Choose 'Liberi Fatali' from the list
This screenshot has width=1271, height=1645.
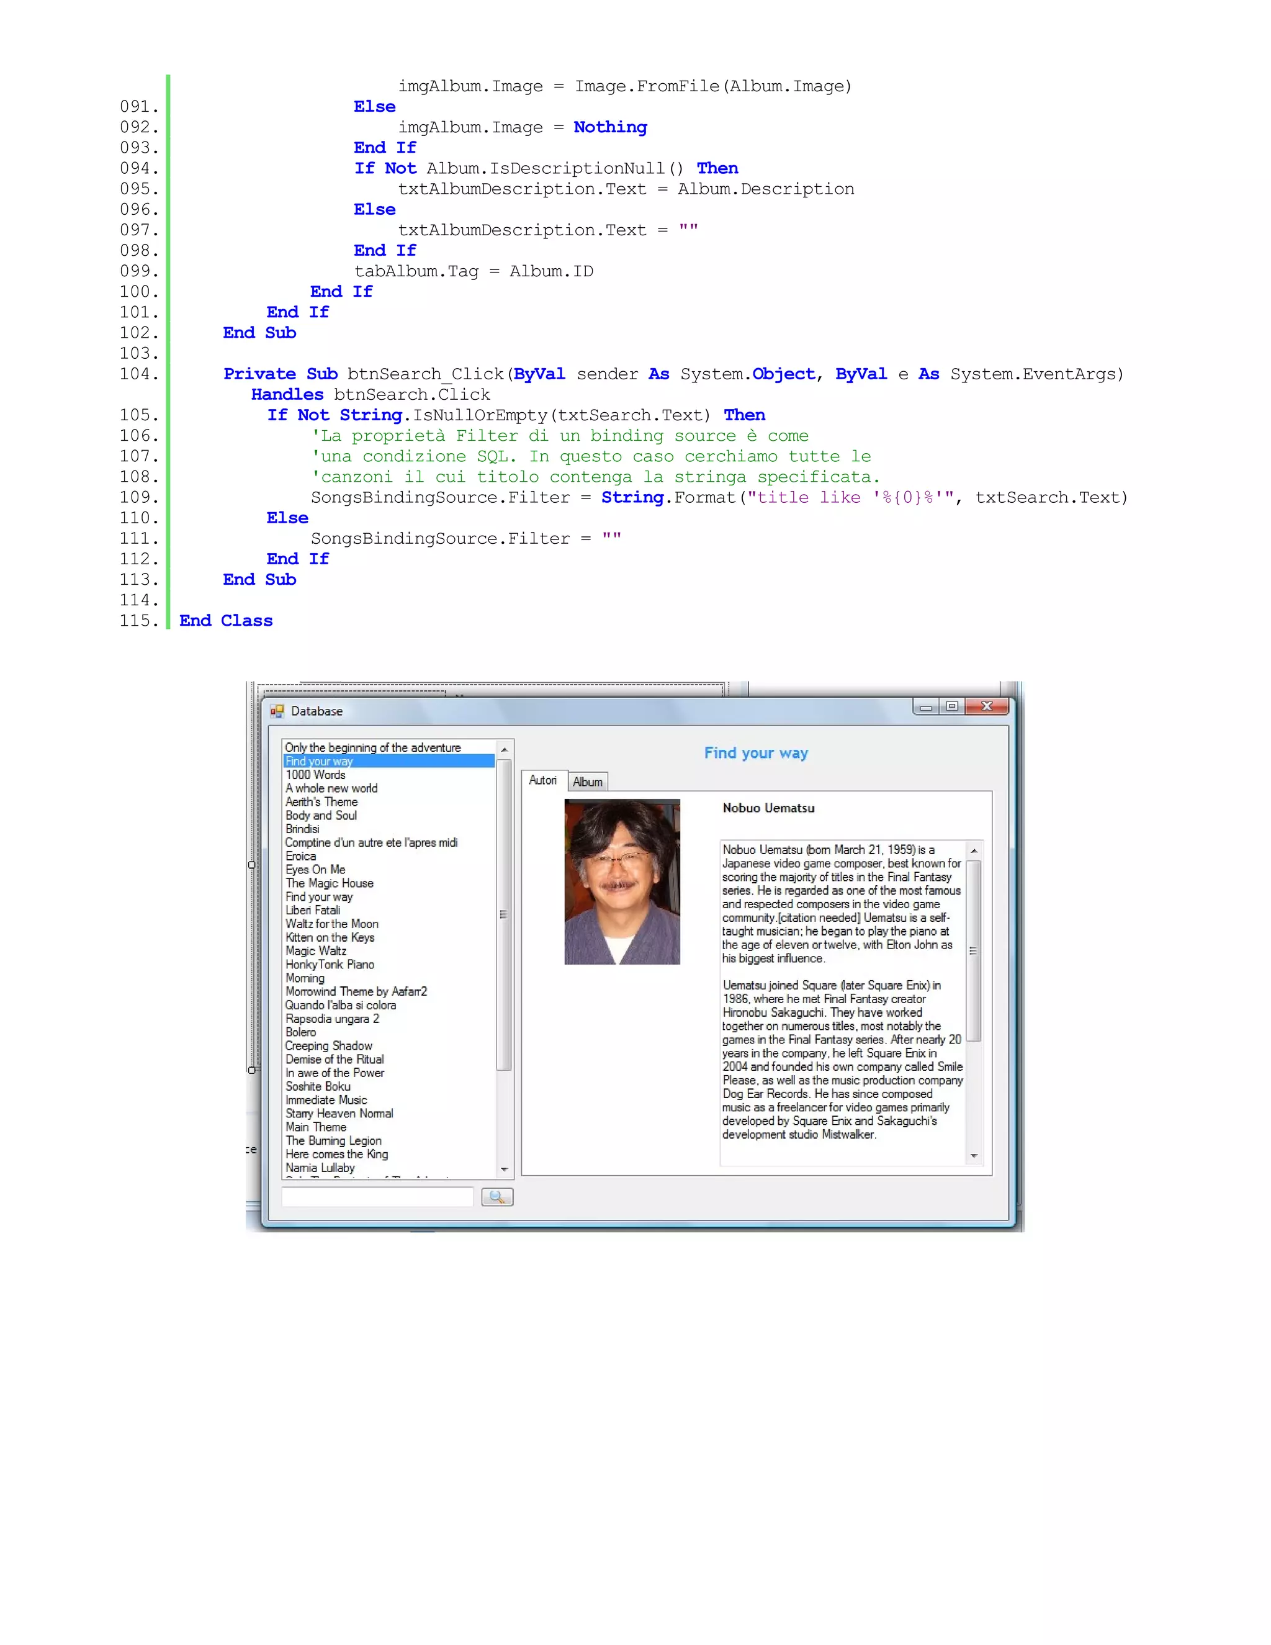(x=313, y=911)
